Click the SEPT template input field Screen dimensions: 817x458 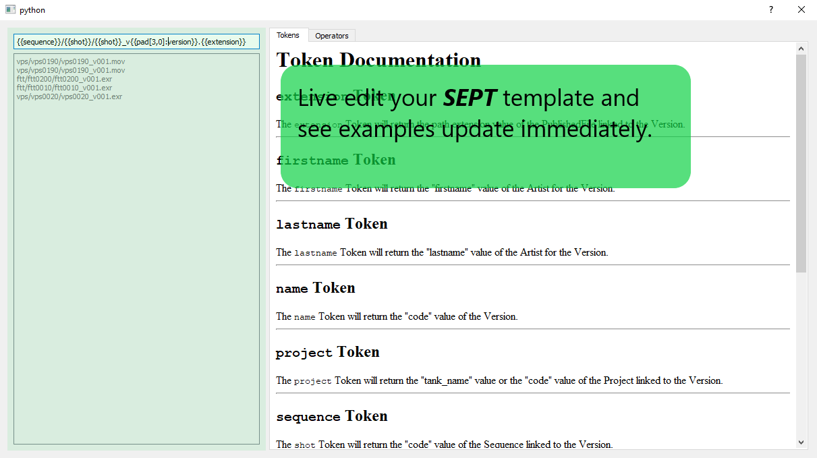point(136,42)
